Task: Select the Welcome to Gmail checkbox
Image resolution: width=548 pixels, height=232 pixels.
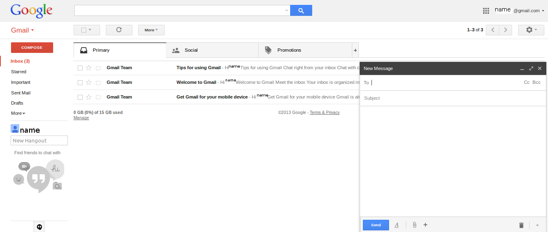Action: pos(80,83)
